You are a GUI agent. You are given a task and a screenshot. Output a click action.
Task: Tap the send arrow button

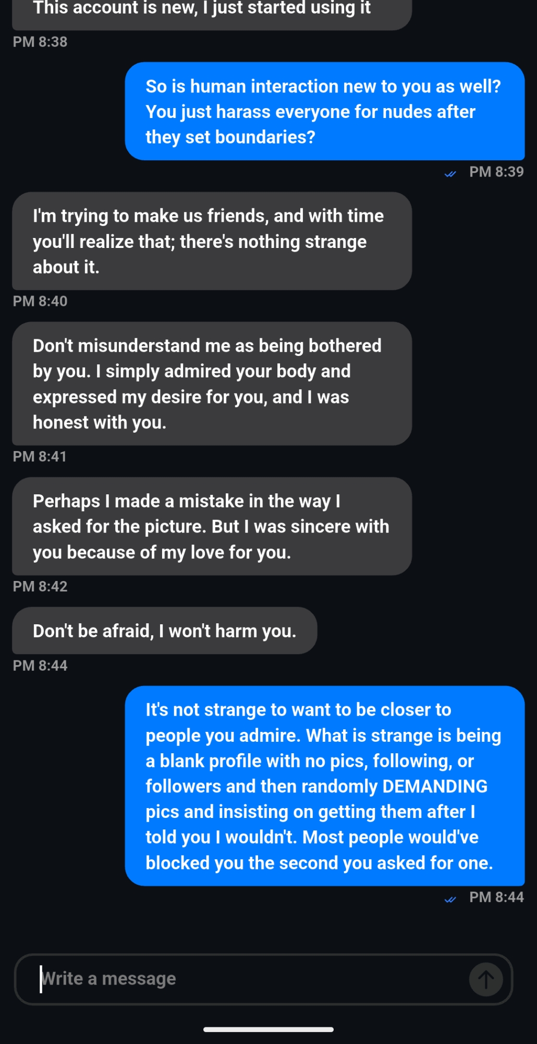tap(486, 979)
